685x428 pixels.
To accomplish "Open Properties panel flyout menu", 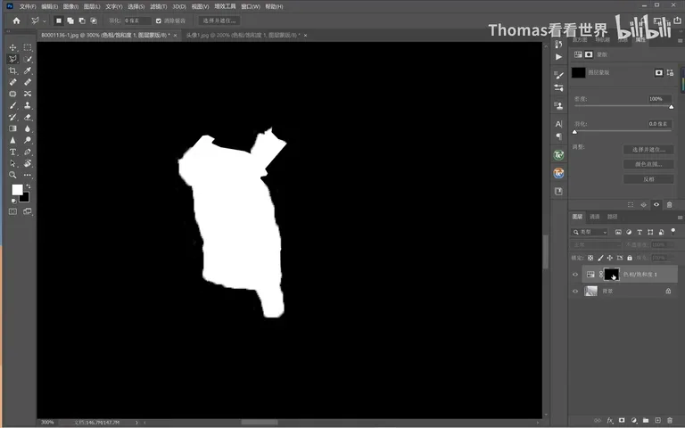I will 680,40.
